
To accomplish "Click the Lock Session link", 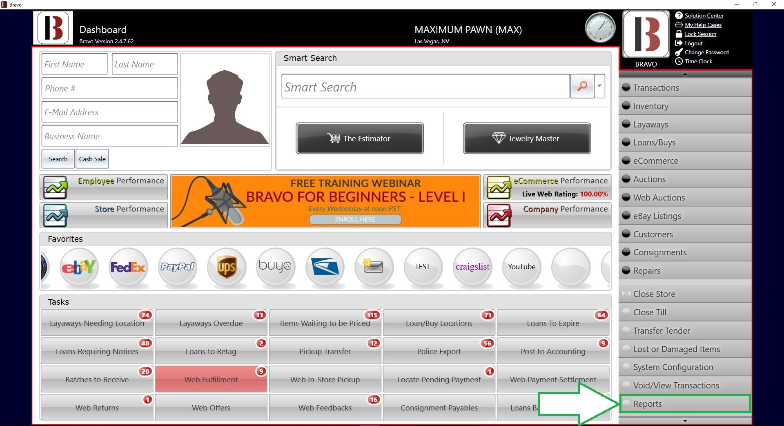I will (x=700, y=34).
